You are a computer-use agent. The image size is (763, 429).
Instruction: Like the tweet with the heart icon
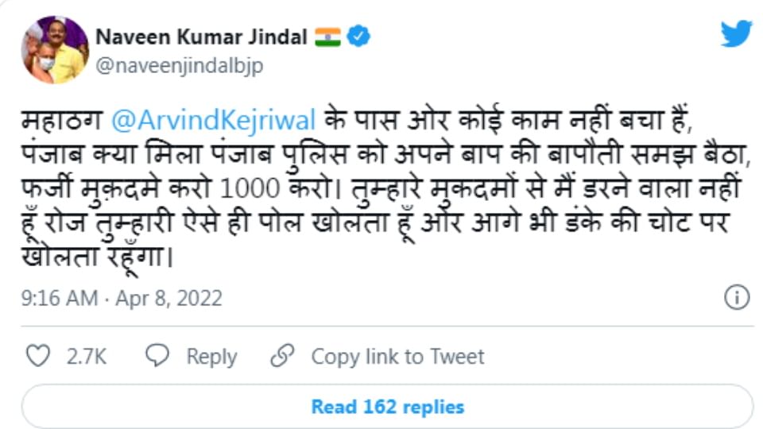[x=37, y=356]
